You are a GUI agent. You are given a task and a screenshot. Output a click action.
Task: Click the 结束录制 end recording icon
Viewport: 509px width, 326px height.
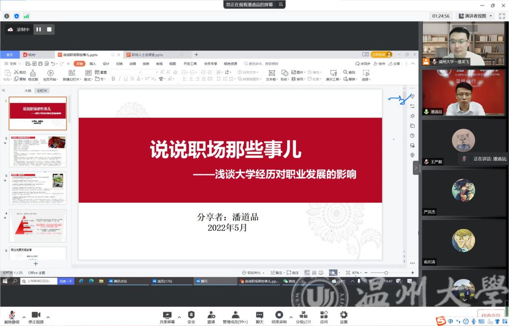(279, 315)
